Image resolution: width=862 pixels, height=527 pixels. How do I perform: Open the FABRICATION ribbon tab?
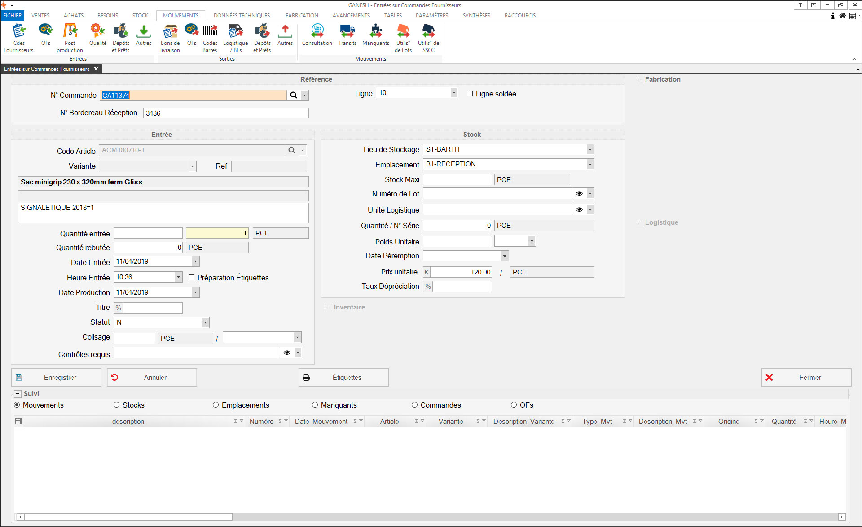302,15
